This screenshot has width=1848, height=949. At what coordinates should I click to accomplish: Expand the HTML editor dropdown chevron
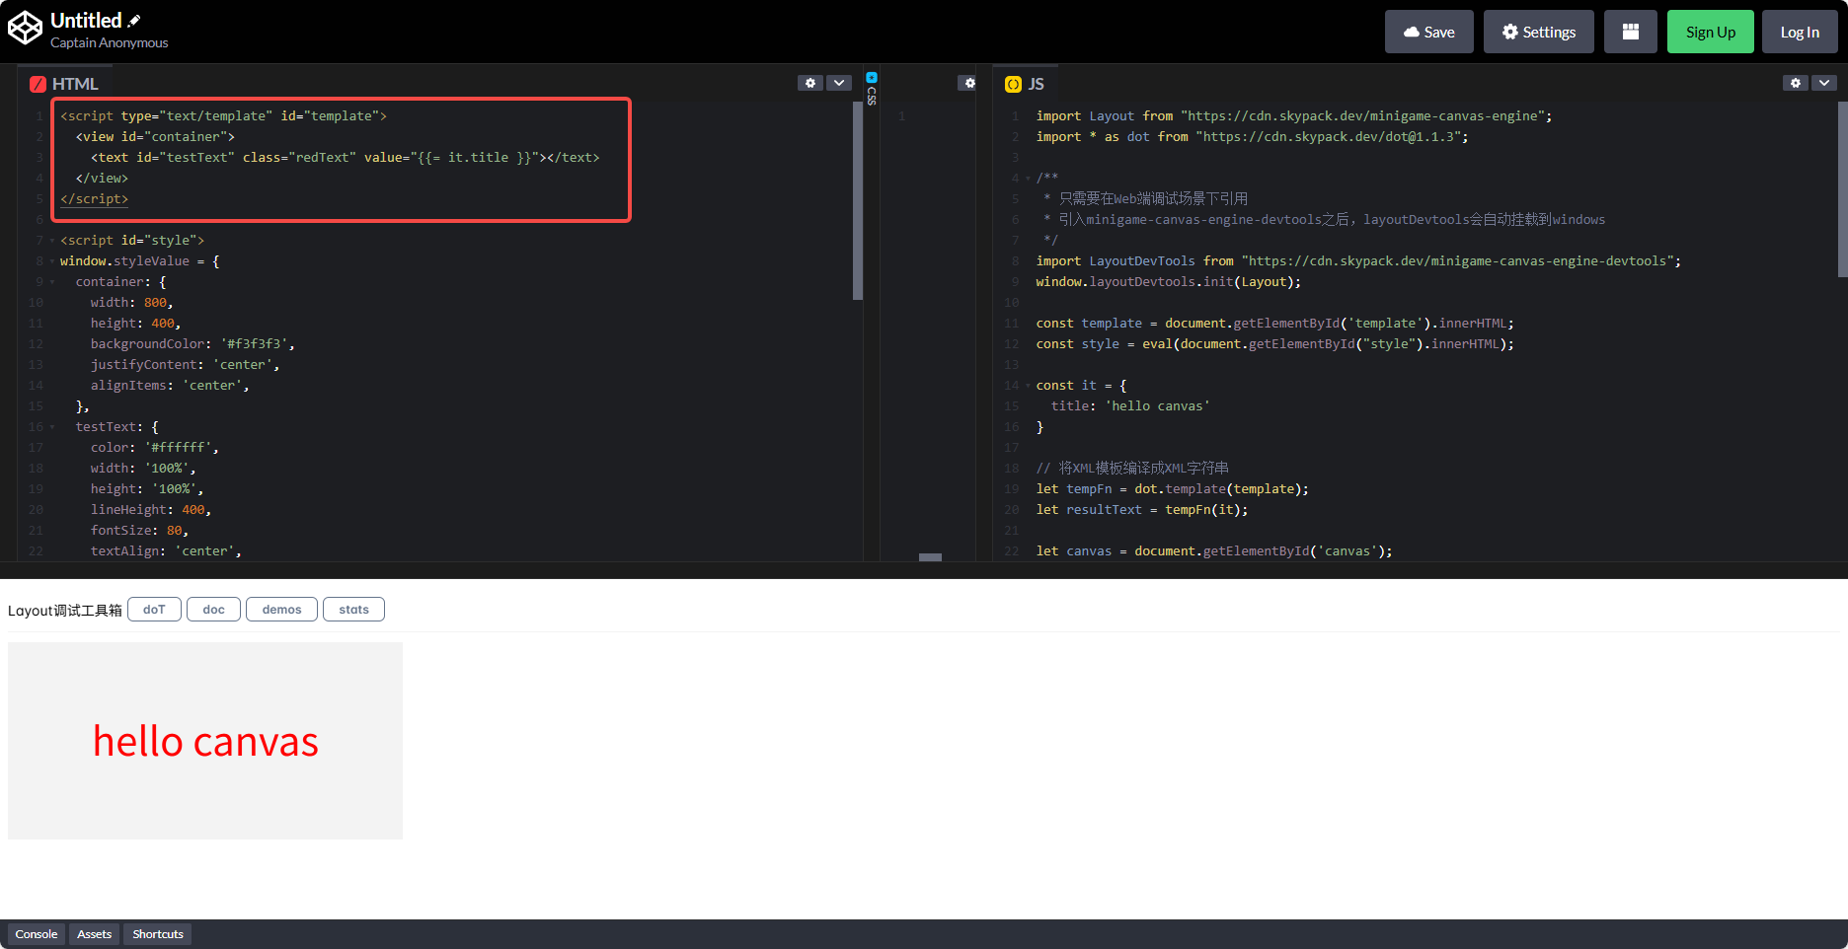838,83
